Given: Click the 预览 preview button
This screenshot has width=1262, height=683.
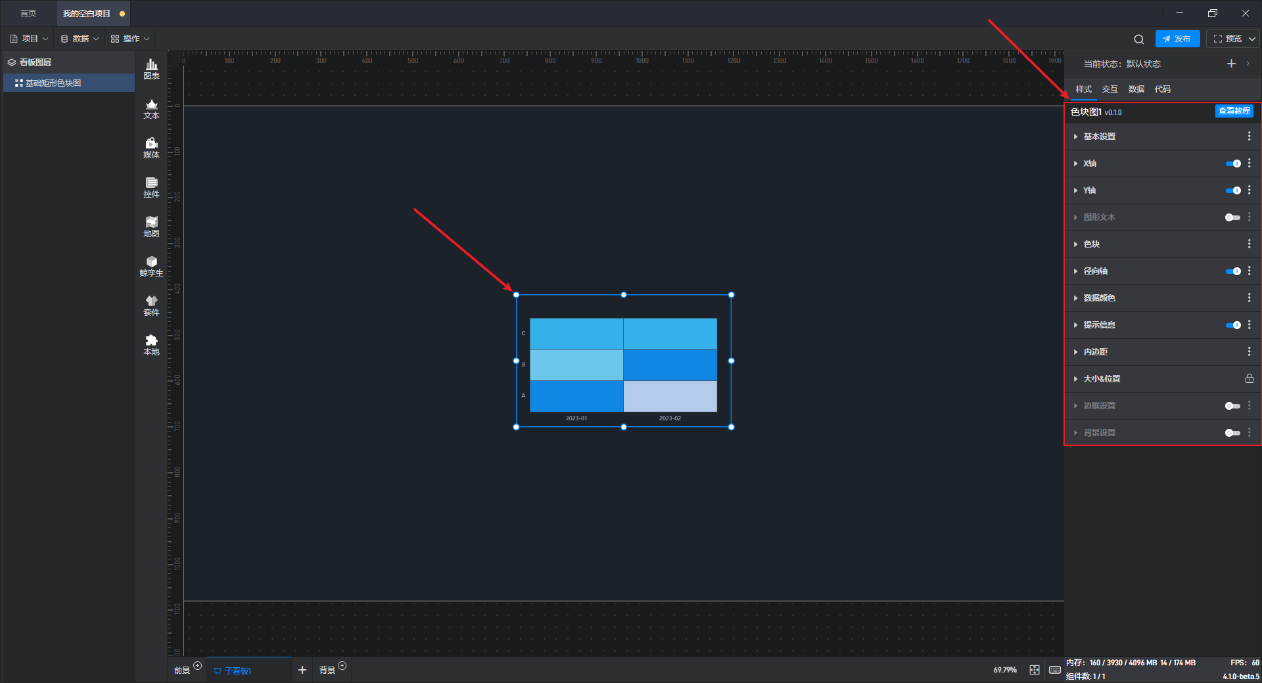Looking at the screenshot, I should pyautogui.click(x=1227, y=39).
